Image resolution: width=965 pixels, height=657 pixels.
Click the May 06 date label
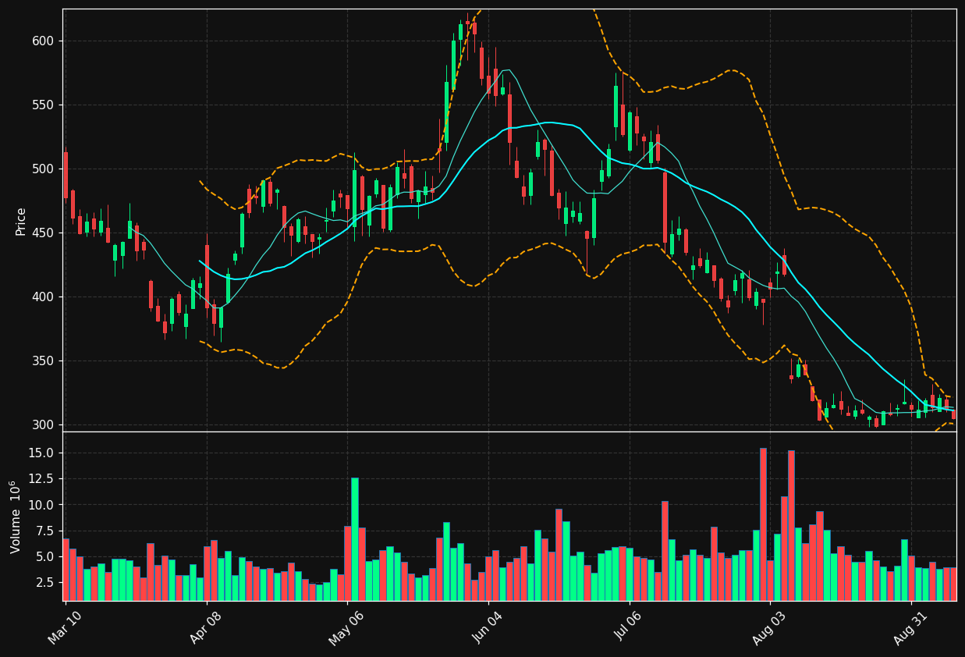(345, 628)
